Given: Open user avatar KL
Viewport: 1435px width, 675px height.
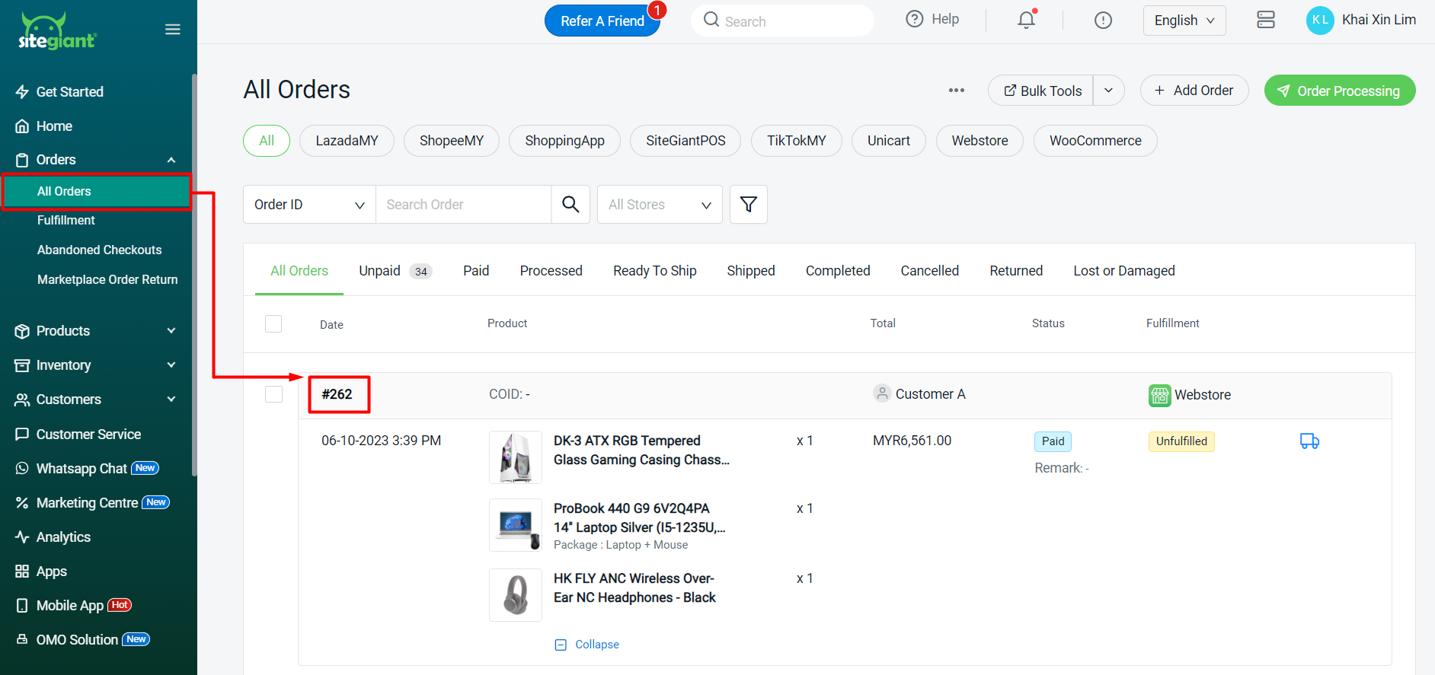Looking at the screenshot, I should (x=1320, y=21).
